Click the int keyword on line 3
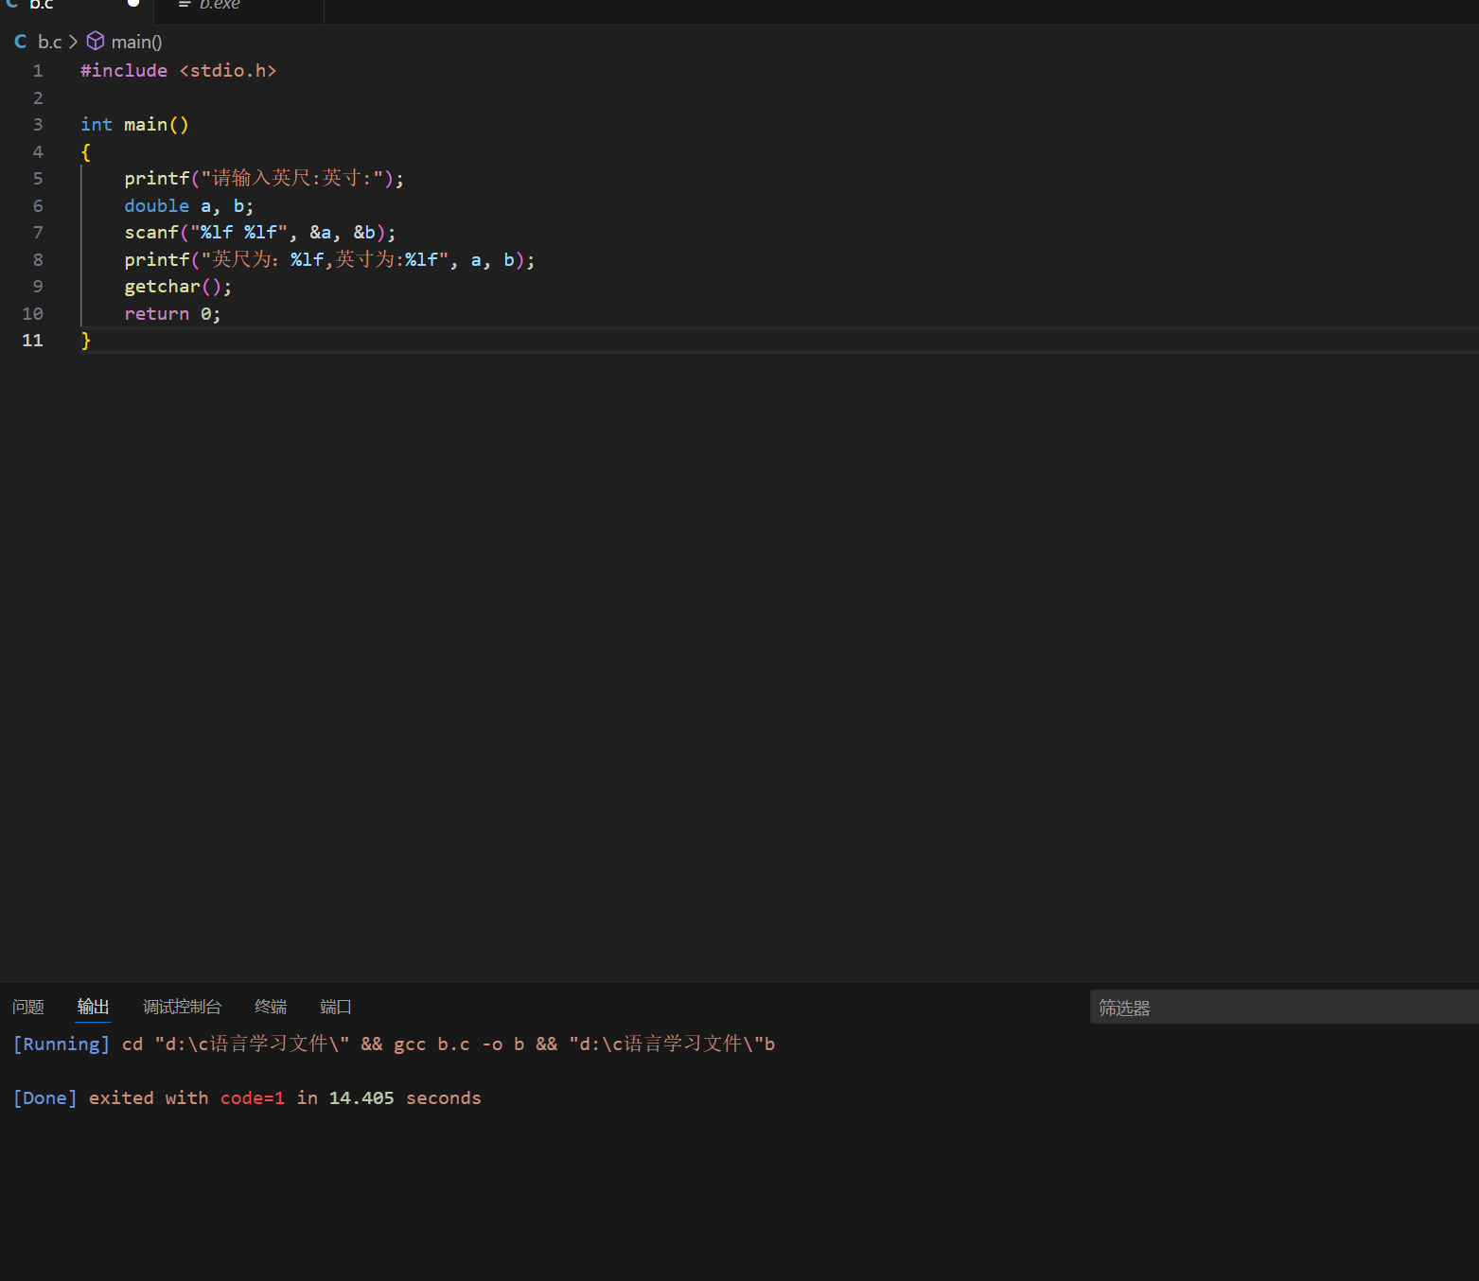This screenshot has height=1281, width=1479. pyautogui.click(x=97, y=125)
